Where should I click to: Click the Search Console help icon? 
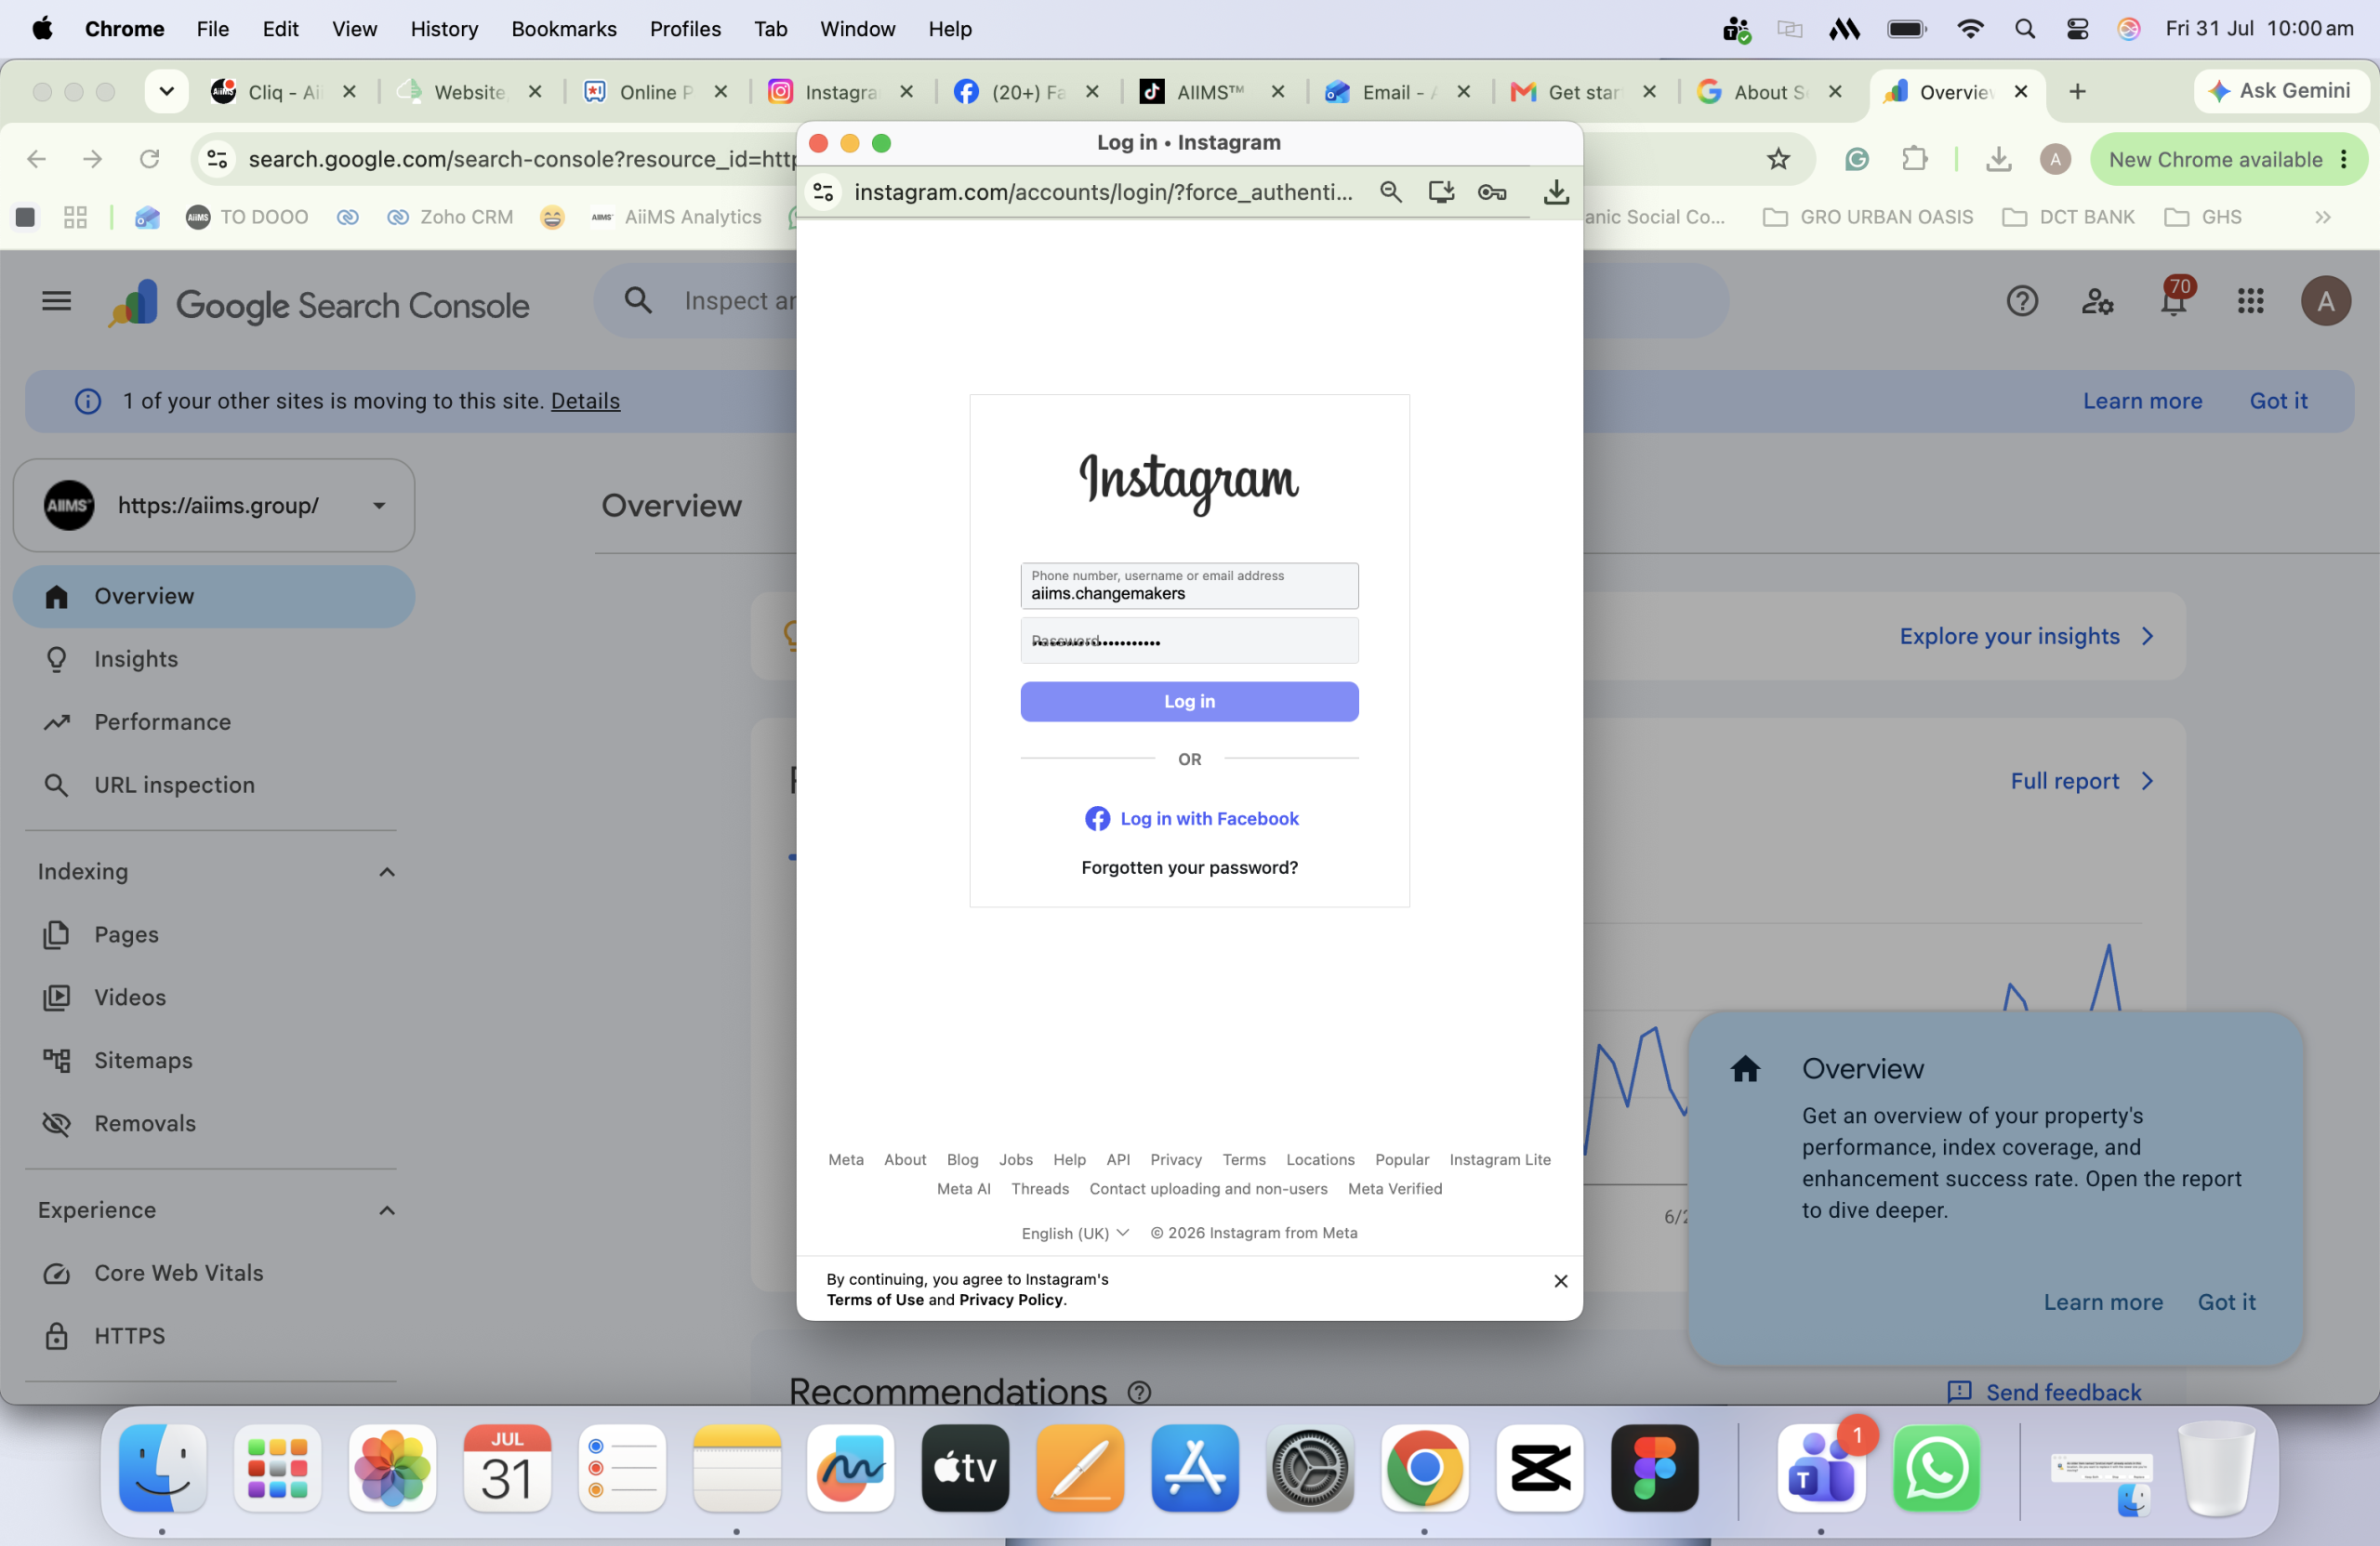click(x=2022, y=301)
